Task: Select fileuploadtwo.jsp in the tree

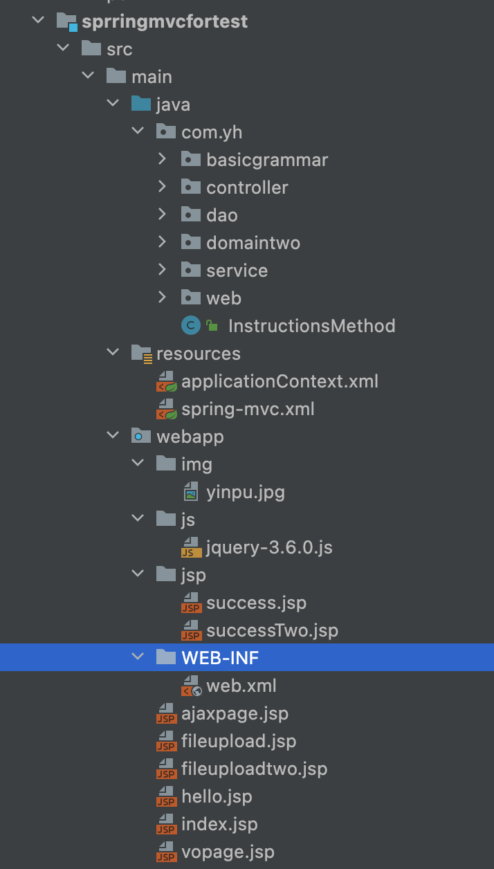Action: click(x=253, y=769)
